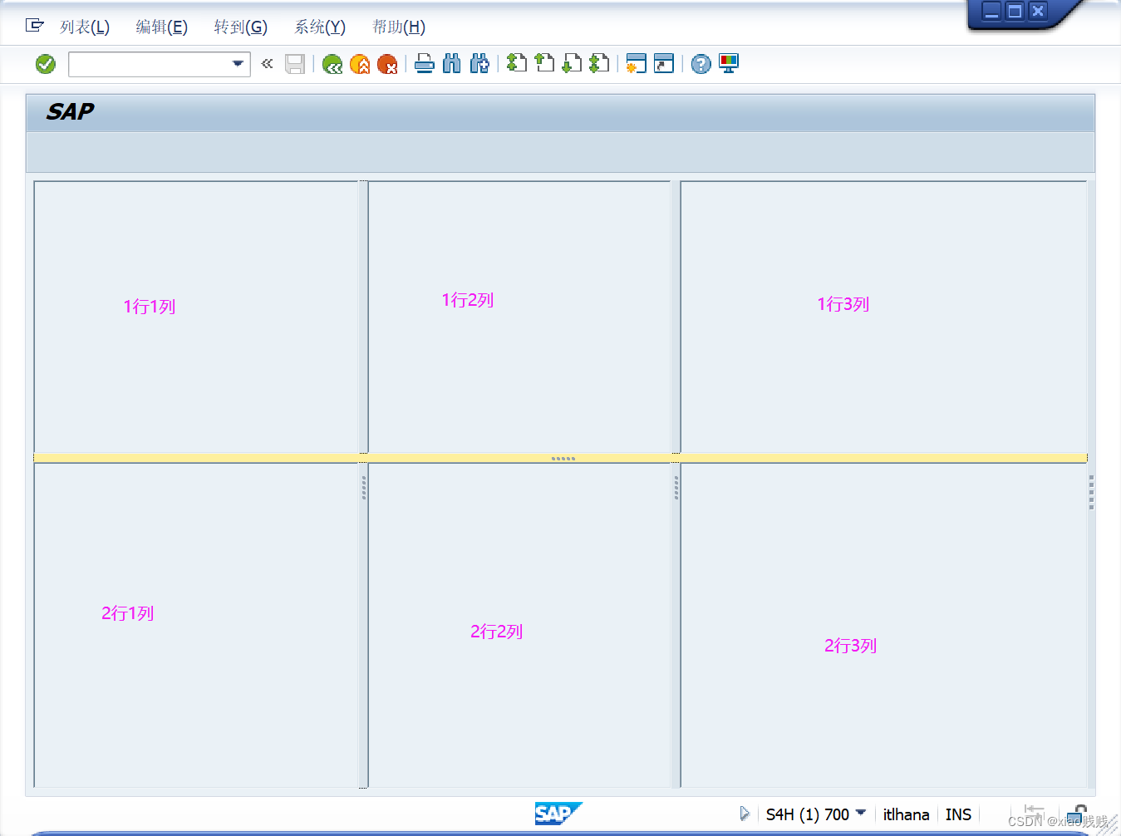This screenshot has width=1121, height=836.
Task: Click the right edge grip dots
Action: [x=1091, y=492]
